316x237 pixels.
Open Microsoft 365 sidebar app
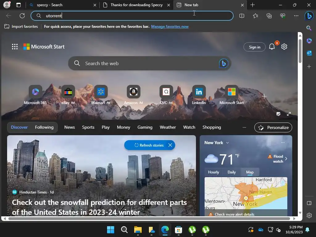309,41
